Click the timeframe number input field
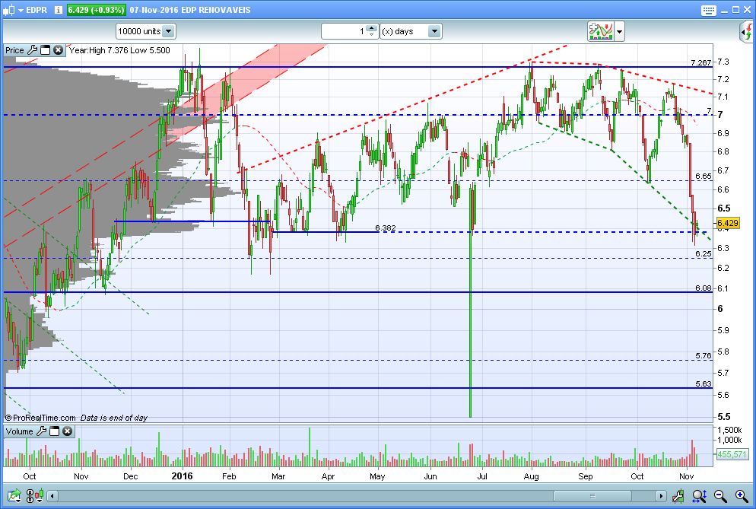 pyautogui.click(x=345, y=31)
